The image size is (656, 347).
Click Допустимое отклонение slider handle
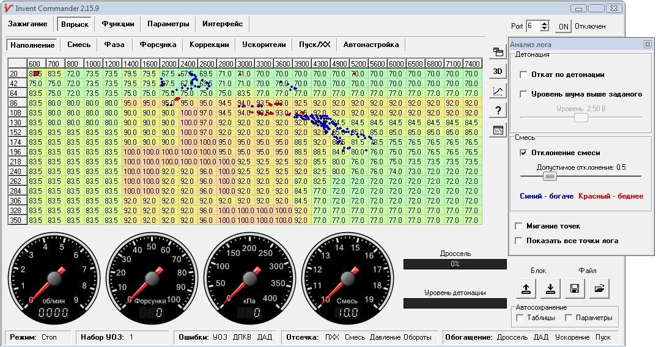tap(550, 177)
